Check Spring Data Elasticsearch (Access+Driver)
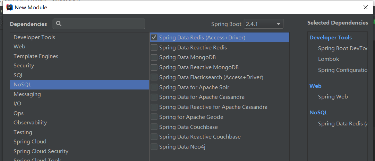Screen dimensions: 375x161 (x=154, y=77)
